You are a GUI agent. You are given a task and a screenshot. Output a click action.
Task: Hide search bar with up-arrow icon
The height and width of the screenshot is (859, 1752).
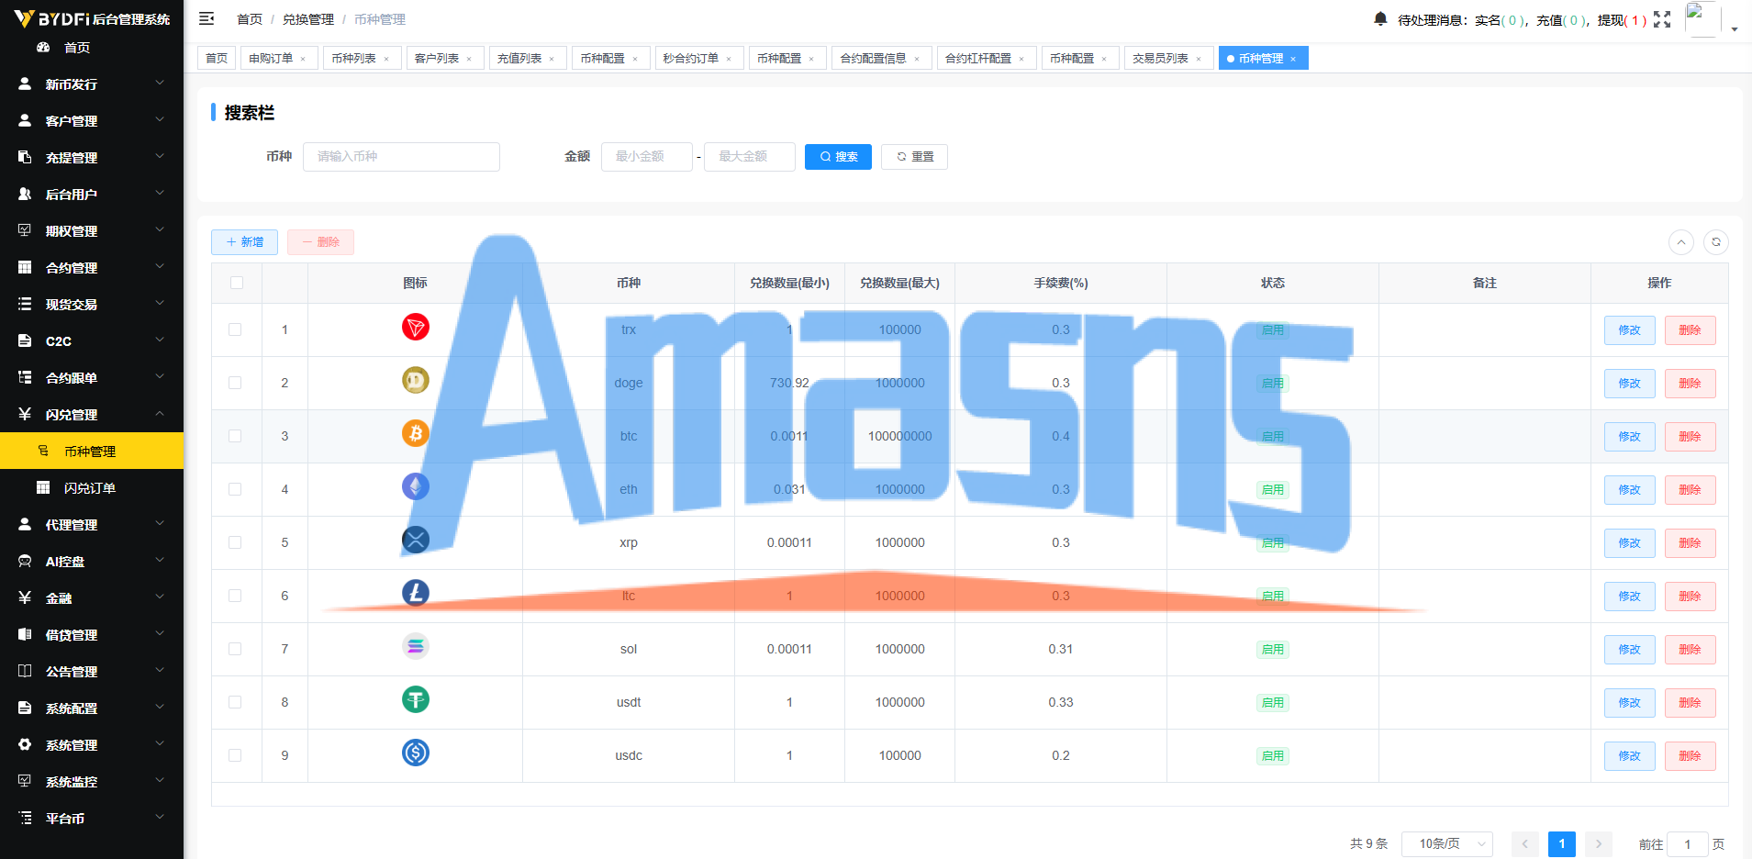pyautogui.click(x=1681, y=242)
